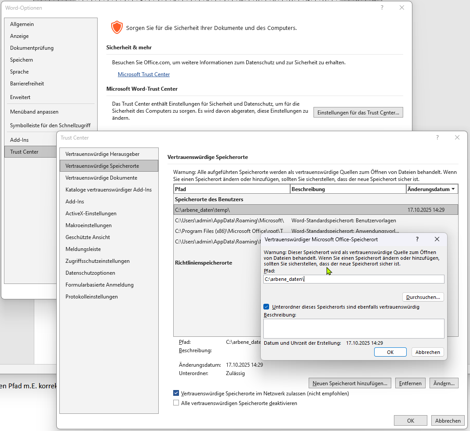Click 'Einstellungen für das Trust Center...' button
The width and height of the screenshot is (470, 431).
358,112
